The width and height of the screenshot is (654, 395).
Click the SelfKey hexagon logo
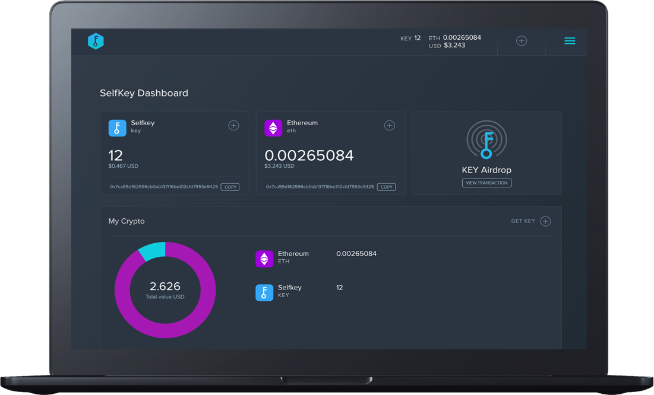click(x=96, y=42)
